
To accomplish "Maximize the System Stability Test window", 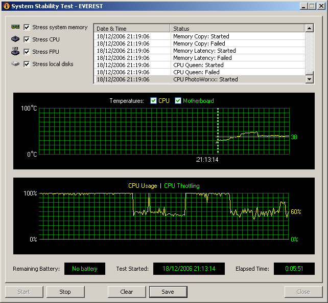I will click(x=312, y=6).
